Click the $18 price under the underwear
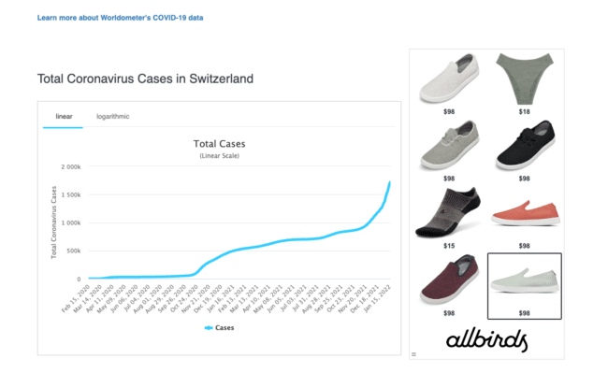This screenshot has height=373, width=608. coord(524,111)
